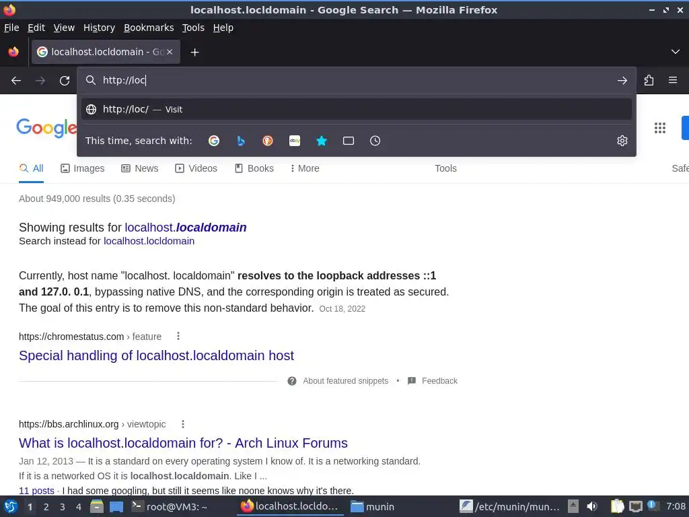Click the volume speaker tray icon

[592, 507]
